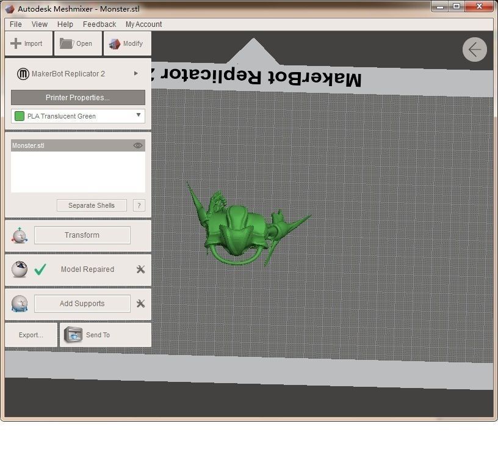The height and width of the screenshot is (476, 498).
Task: Open the PLA Translucent Green material dropdown
Action: point(78,116)
